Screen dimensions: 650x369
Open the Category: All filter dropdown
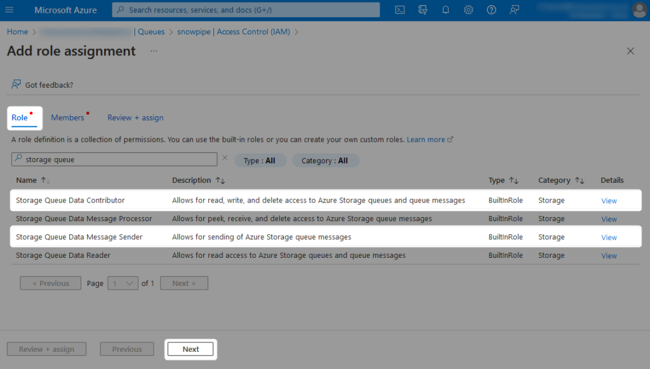tap(325, 160)
